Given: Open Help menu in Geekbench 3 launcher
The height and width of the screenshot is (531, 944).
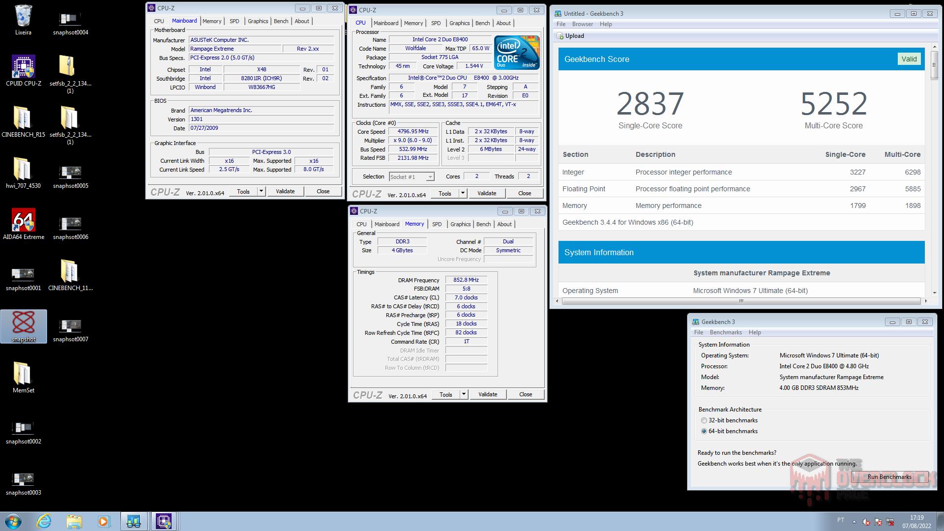Looking at the screenshot, I should 755,332.
